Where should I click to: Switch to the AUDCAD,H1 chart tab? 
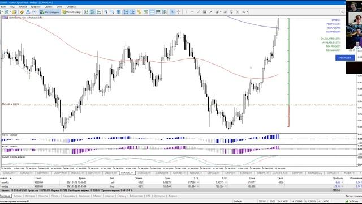tap(144, 173)
